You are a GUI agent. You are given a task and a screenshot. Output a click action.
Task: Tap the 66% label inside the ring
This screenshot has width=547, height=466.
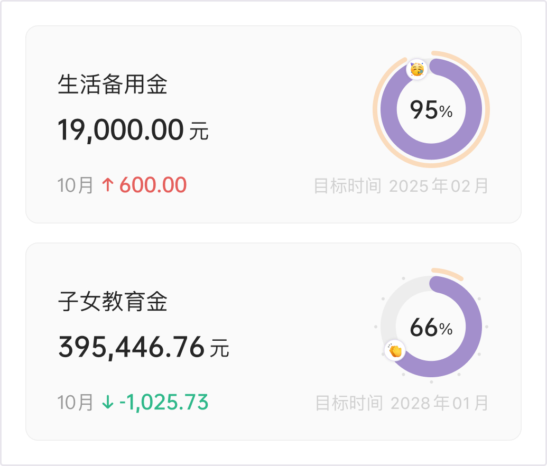(x=431, y=328)
